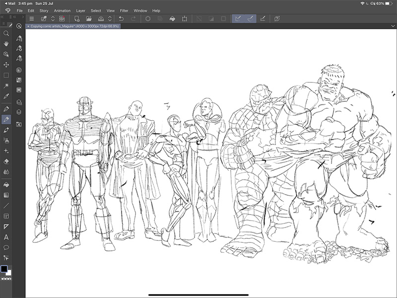
Task: Open the Color Set palette icon
Action: tap(19, 80)
